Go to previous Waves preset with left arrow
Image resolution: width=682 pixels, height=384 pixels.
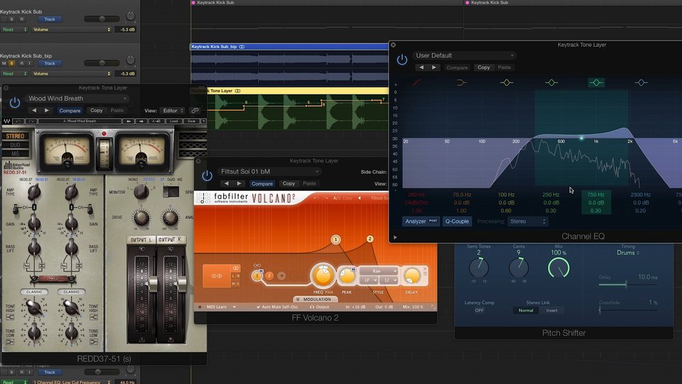point(129,121)
